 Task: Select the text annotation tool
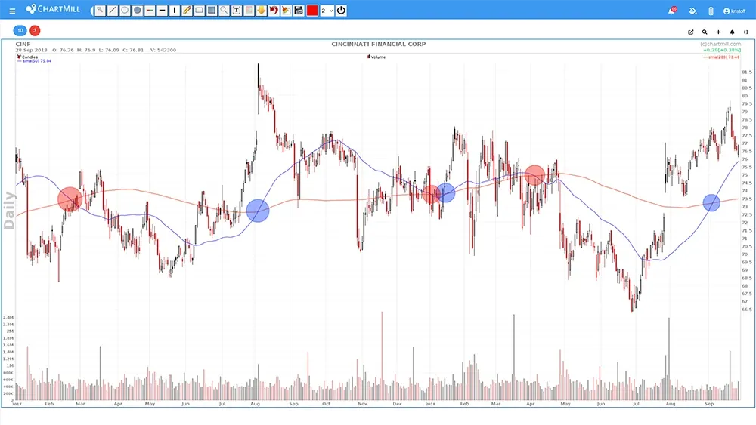tap(237, 10)
